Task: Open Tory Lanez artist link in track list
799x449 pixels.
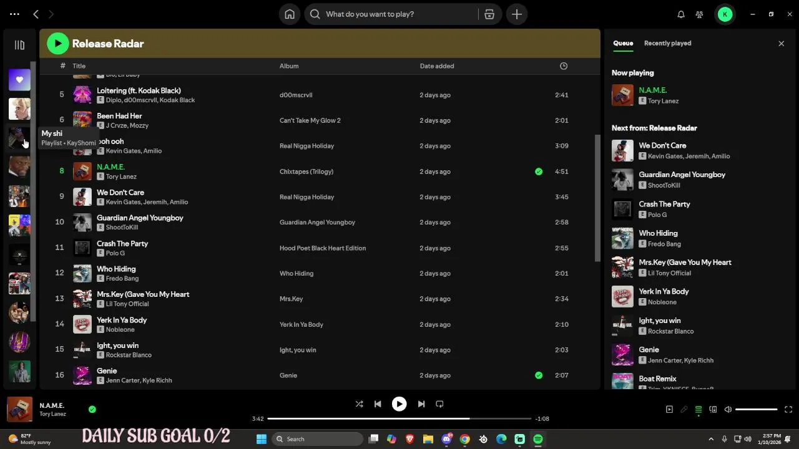Action: pyautogui.click(x=121, y=176)
